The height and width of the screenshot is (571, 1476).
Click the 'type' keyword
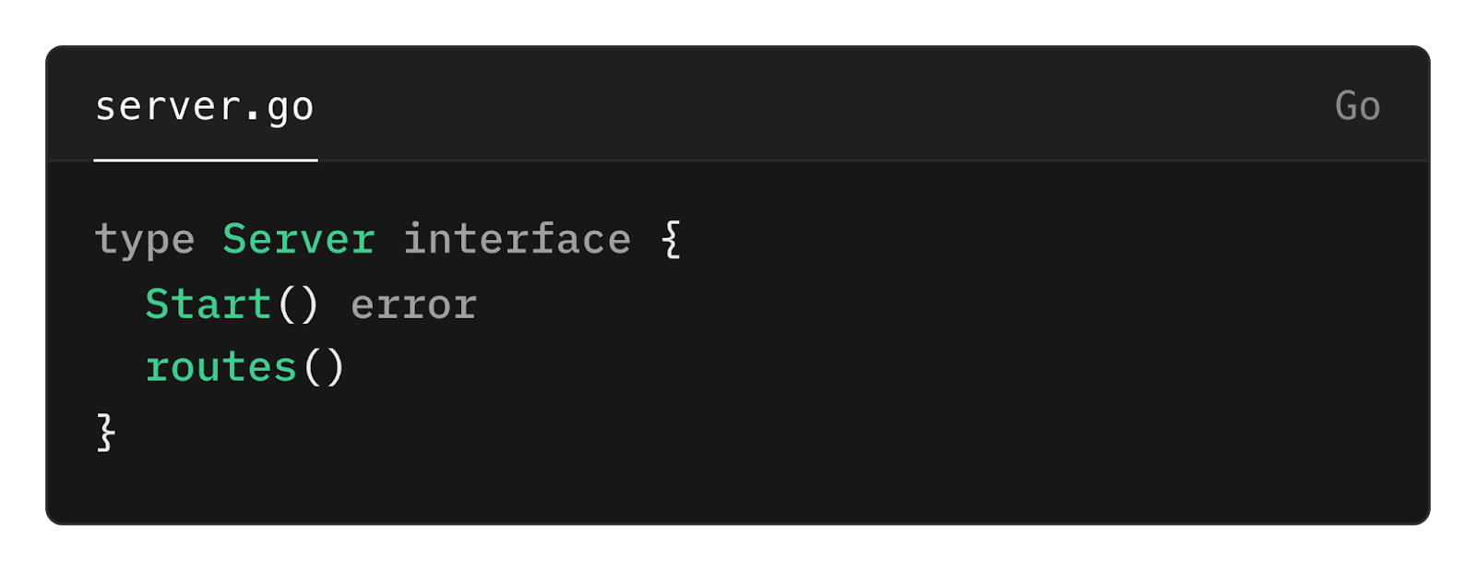click(145, 241)
